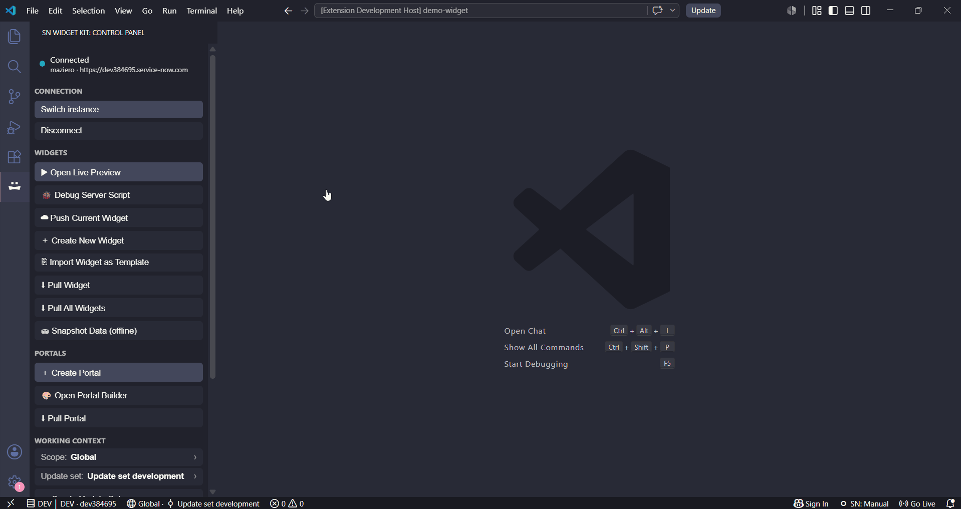Open the Manage gear icon

point(15,482)
